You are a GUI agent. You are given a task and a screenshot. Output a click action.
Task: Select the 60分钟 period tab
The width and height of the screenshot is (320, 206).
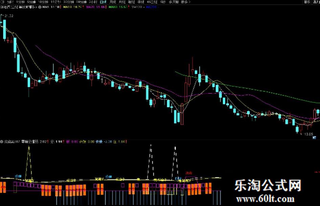point(81,2)
